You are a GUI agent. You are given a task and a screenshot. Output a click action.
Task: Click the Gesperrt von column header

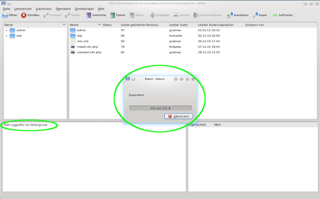click(x=254, y=25)
